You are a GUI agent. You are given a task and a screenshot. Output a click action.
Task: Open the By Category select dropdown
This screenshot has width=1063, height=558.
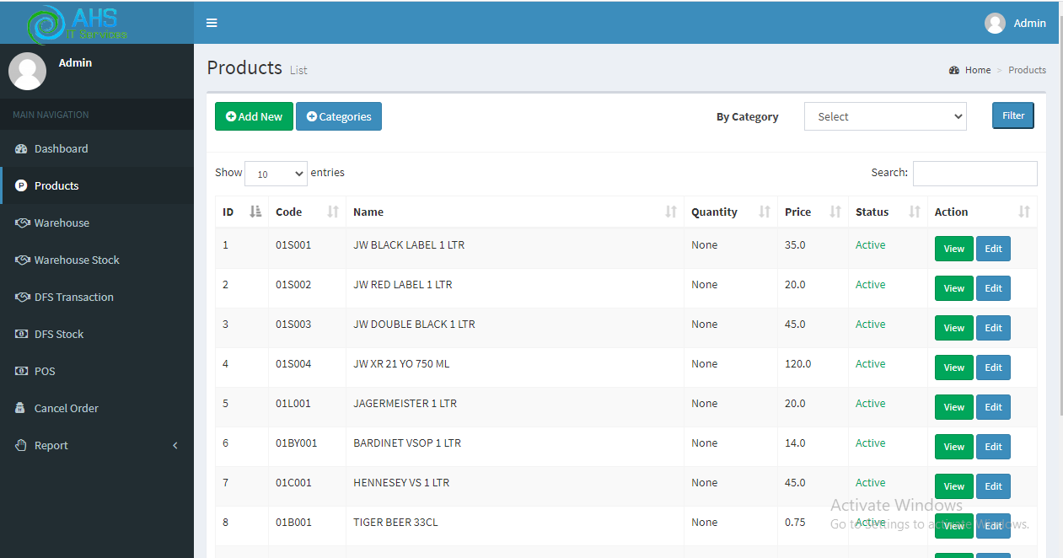(x=885, y=117)
